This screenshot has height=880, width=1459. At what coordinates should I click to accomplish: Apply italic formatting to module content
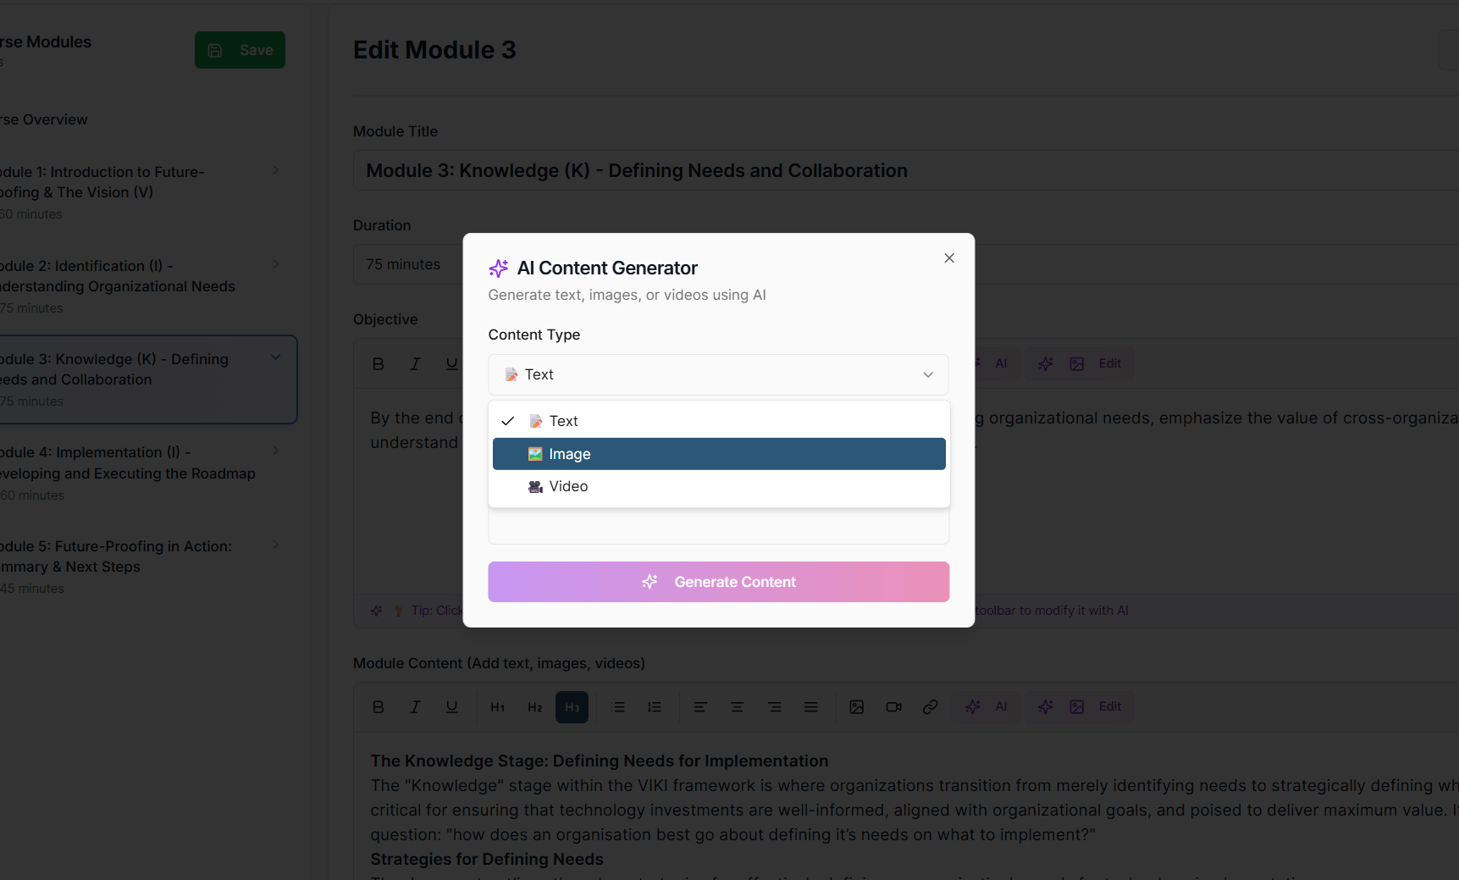(415, 706)
